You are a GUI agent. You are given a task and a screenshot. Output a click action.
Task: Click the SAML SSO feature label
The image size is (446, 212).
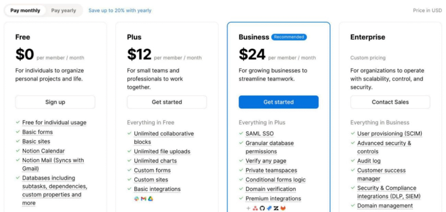[x=260, y=133]
